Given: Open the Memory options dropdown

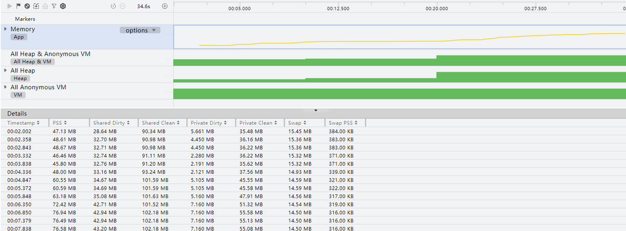Looking at the screenshot, I should (x=140, y=30).
